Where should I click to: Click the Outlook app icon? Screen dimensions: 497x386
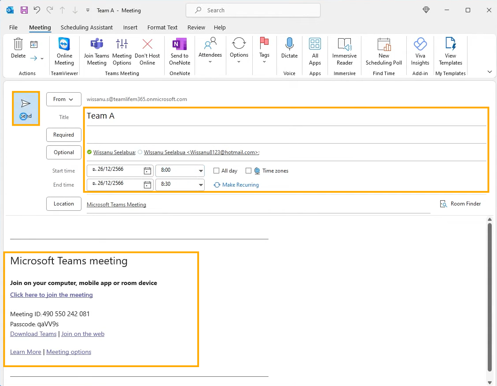10,10
